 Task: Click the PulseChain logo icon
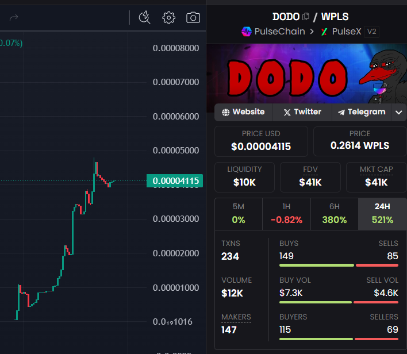coord(247,32)
